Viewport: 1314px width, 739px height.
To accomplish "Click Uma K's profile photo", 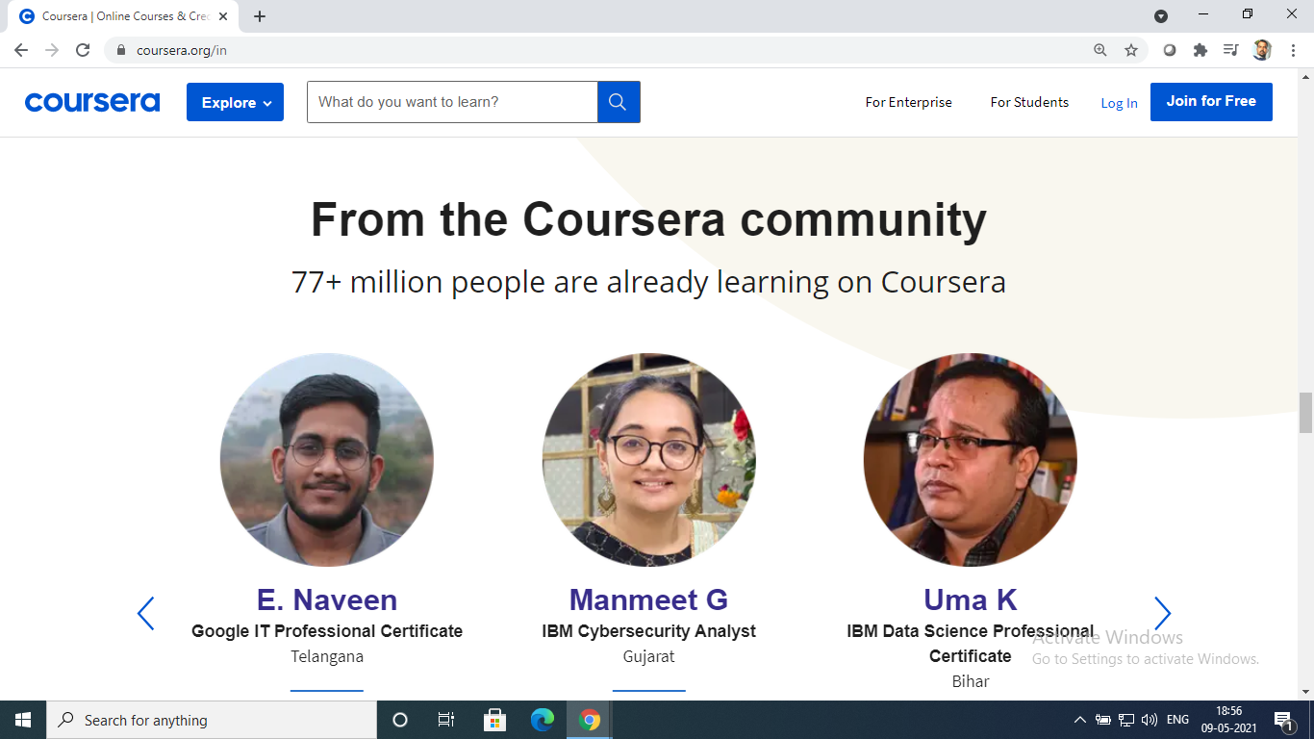I will 971,459.
